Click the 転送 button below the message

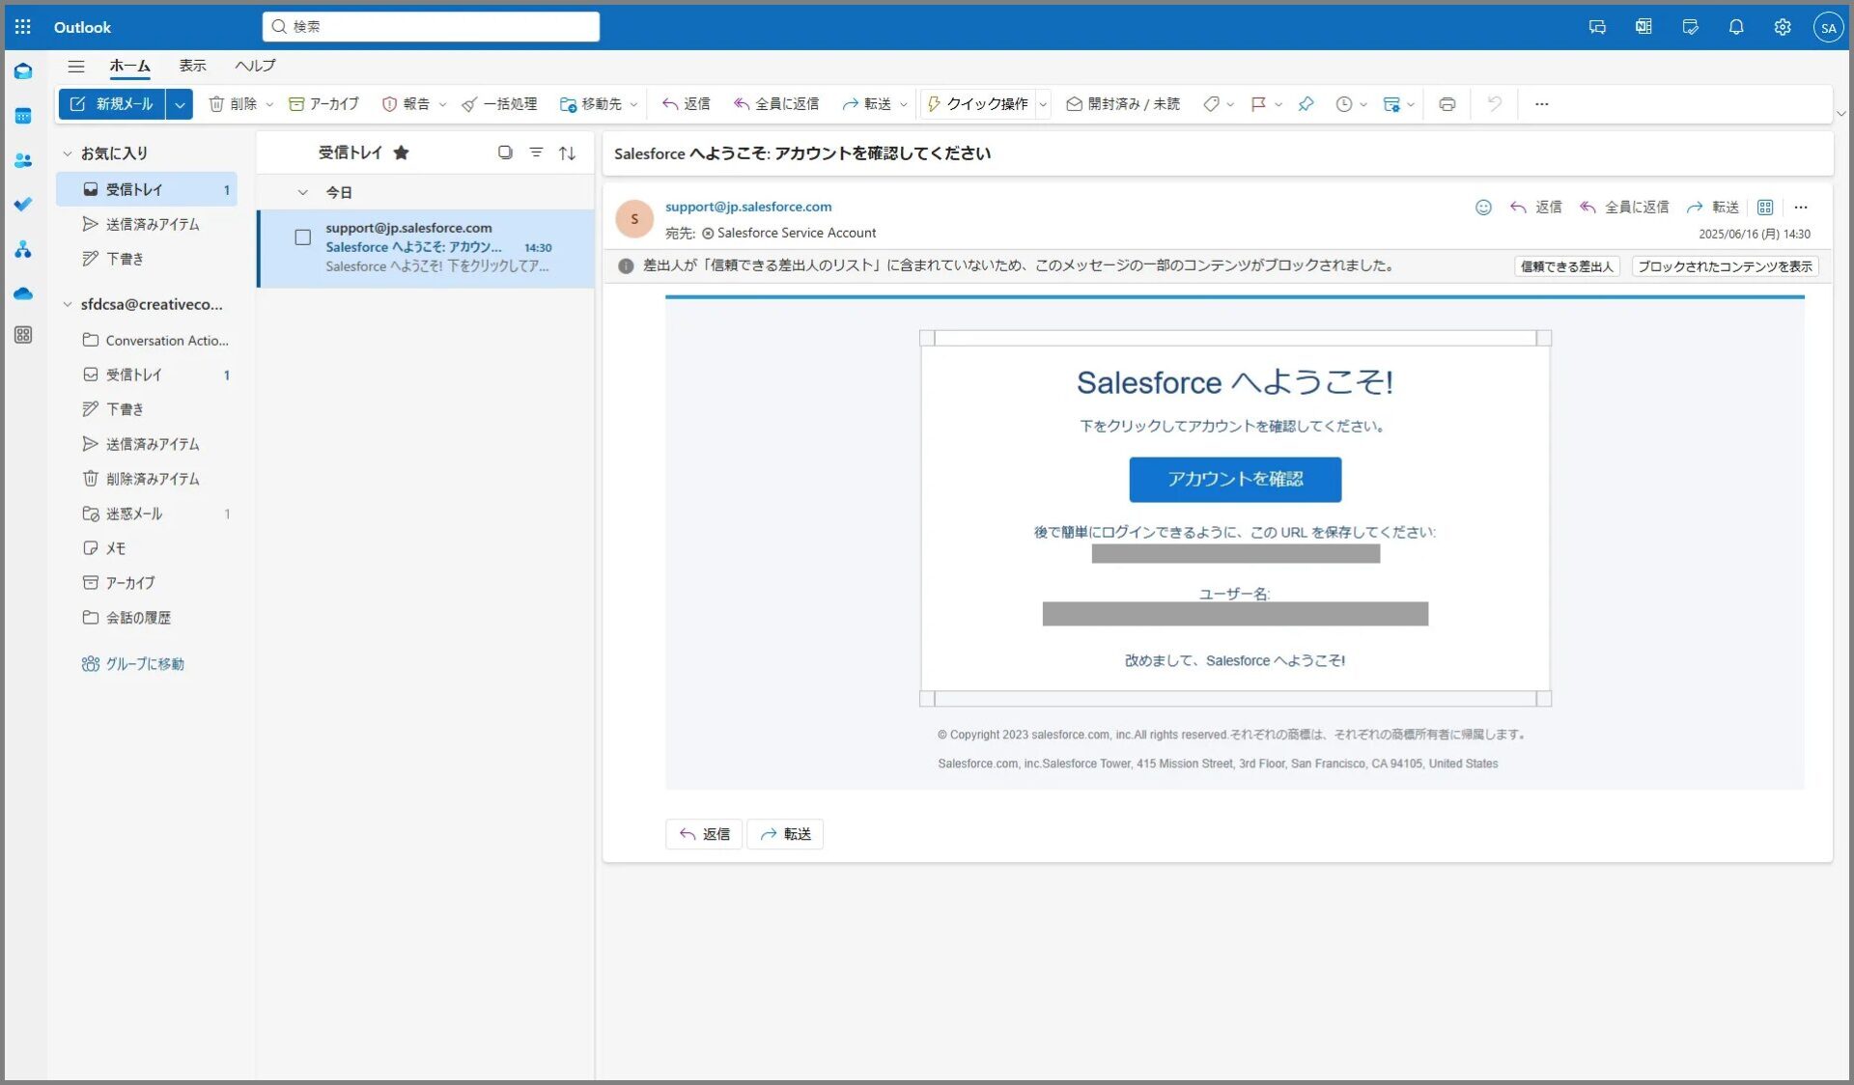785,834
